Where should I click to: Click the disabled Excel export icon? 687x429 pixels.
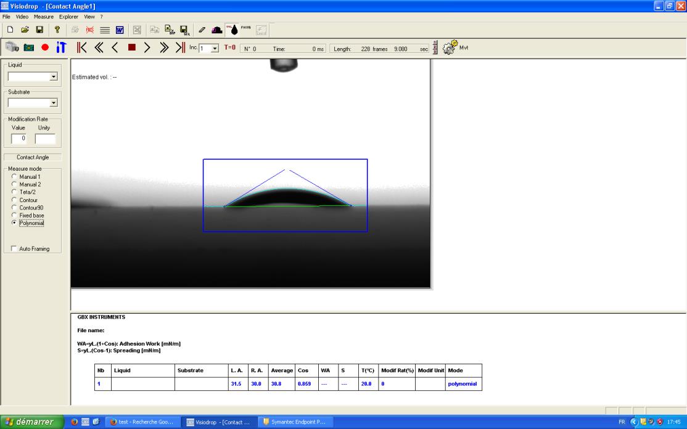[x=137, y=30]
